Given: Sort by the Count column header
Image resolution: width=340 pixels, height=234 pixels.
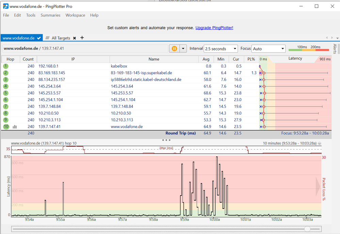Looking at the screenshot, I should tap(28, 59).
